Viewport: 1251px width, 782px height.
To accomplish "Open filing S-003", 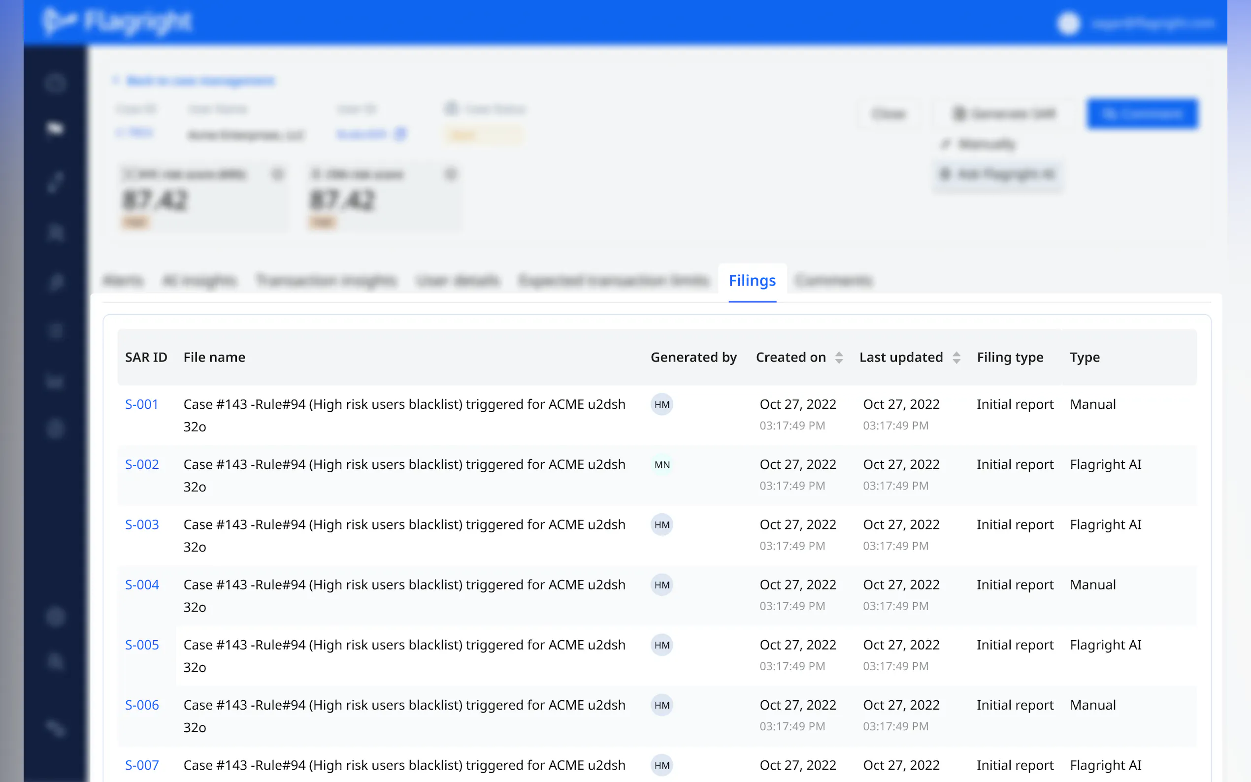I will (x=142, y=525).
